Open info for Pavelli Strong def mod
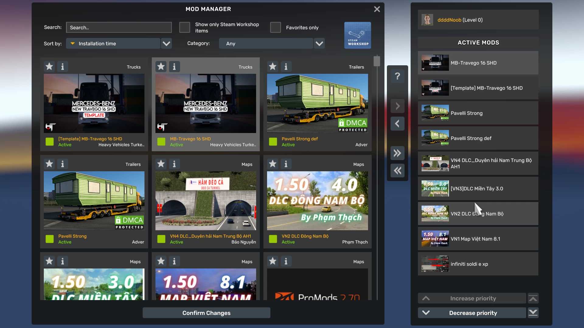The width and height of the screenshot is (584, 328). tap(286, 67)
